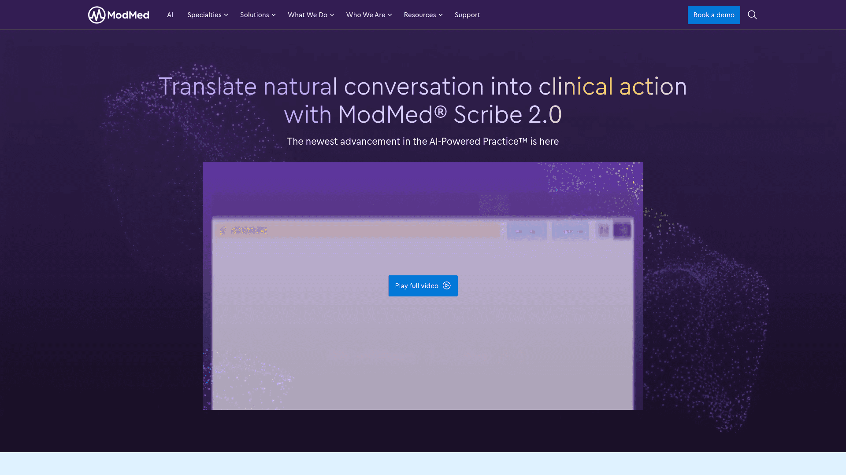Open the What We Do navigation menu
Screen dimensions: 846x475
pos(308,15)
